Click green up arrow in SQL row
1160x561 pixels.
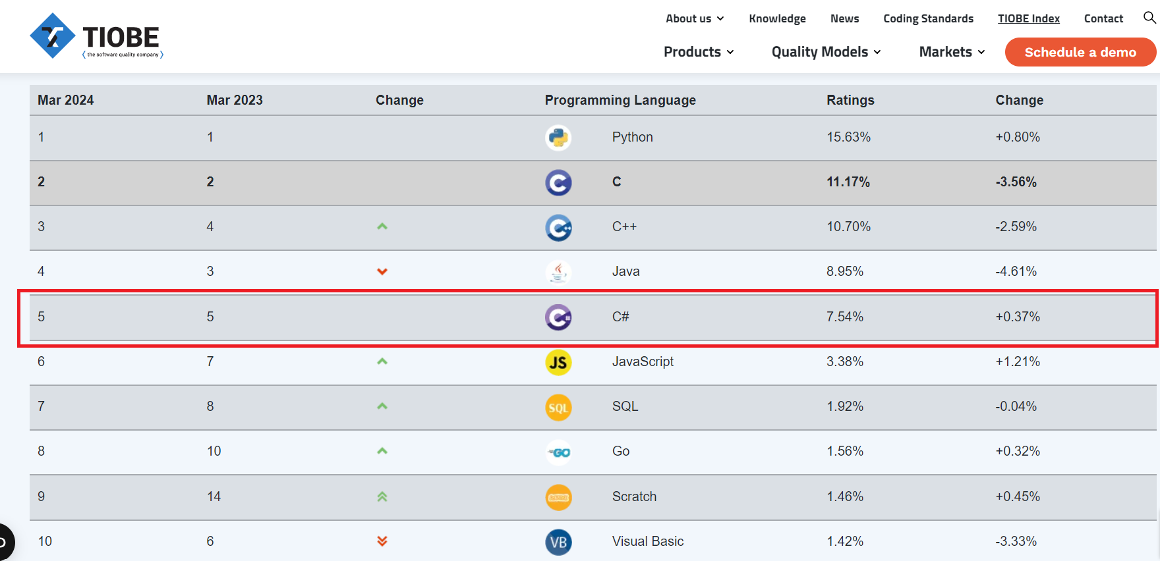pos(382,406)
